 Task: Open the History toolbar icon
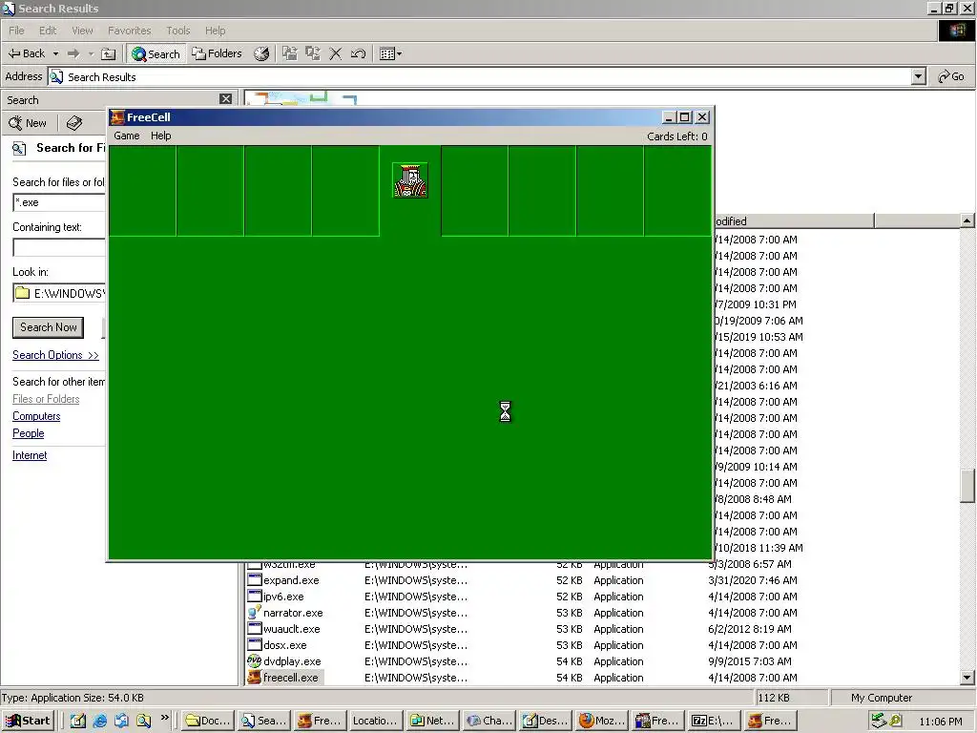(261, 53)
